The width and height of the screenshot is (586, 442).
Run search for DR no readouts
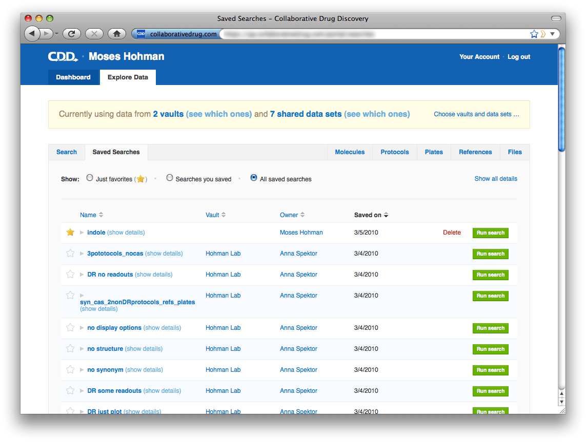(490, 275)
